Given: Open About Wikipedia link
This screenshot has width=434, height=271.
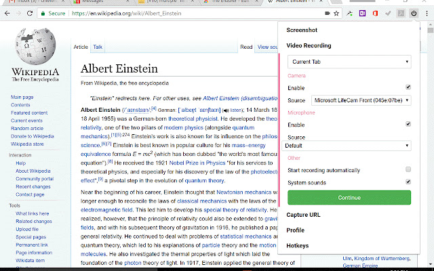Looking at the screenshot, I should (33, 171).
